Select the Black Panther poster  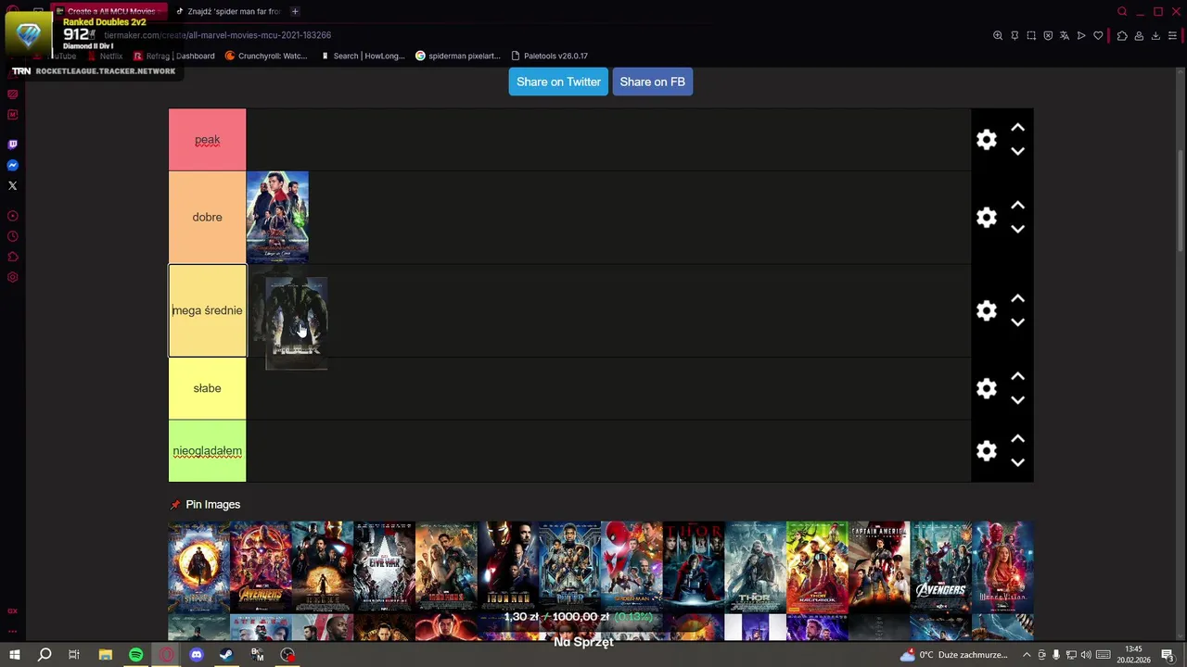569,567
